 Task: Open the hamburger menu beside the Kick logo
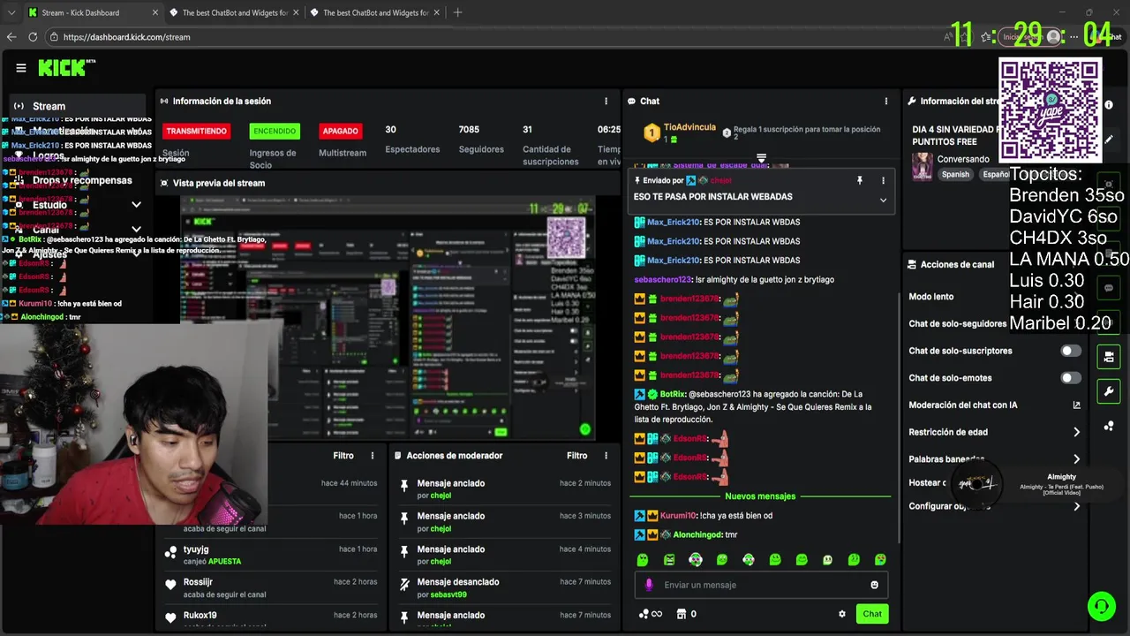[20, 68]
